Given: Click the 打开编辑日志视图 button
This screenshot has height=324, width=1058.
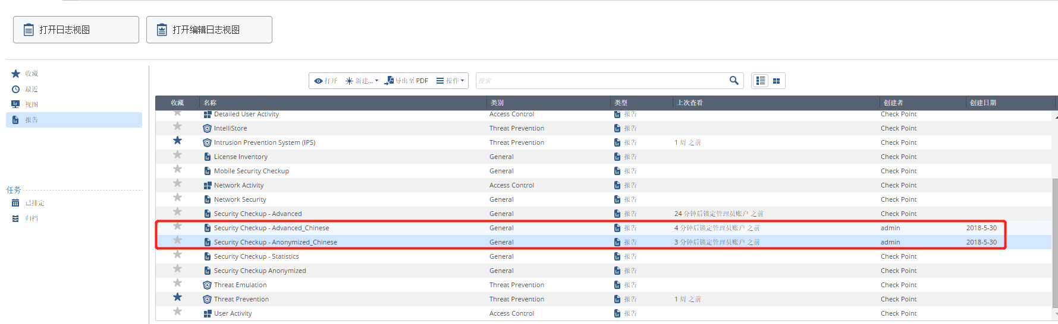Looking at the screenshot, I should [209, 30].
